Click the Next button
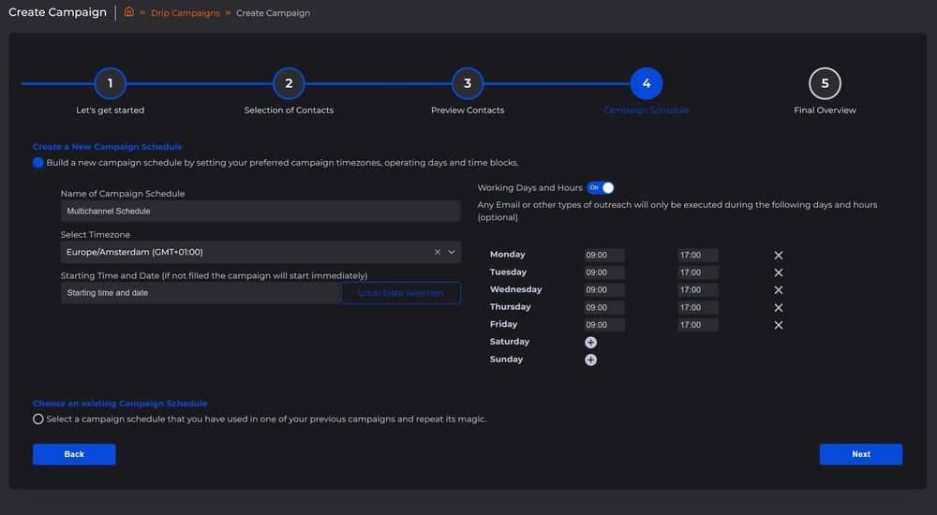 (860, 454)
